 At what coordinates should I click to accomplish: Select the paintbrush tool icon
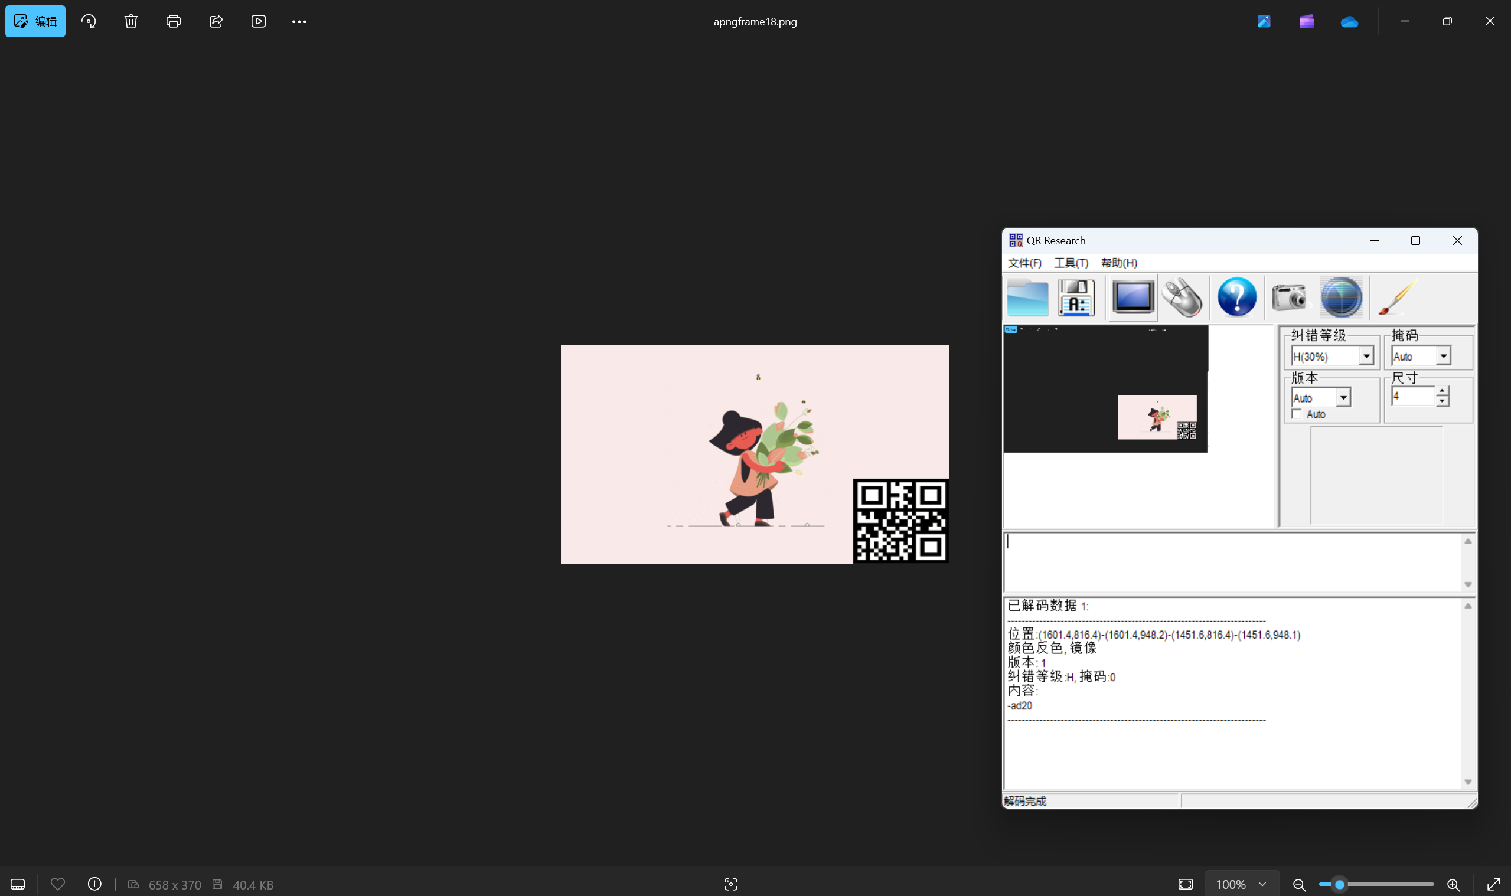tap(1397, 297)
